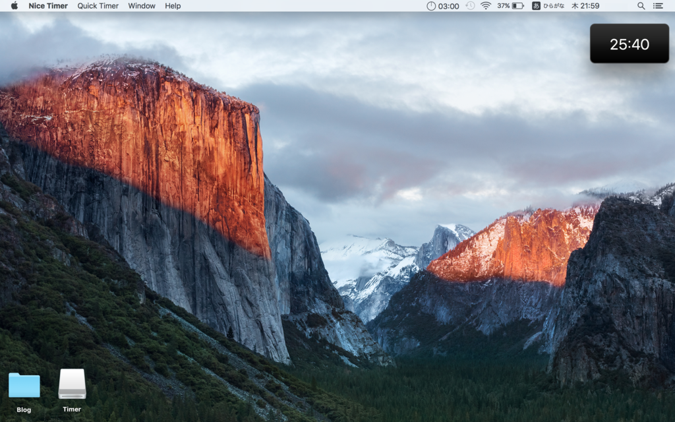Click the floating 25:40 timer window

tap(630, 44)
